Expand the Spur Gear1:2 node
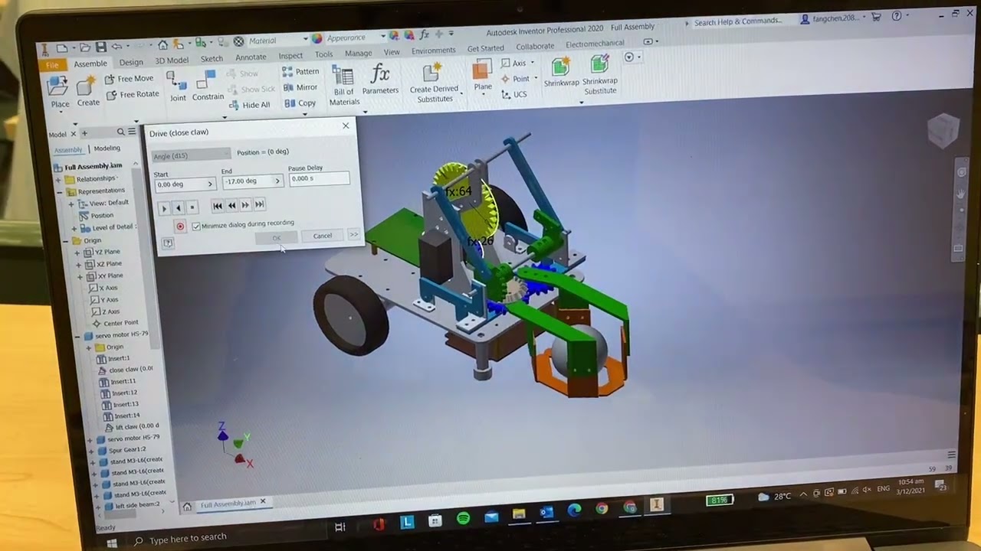 point(90,452)
